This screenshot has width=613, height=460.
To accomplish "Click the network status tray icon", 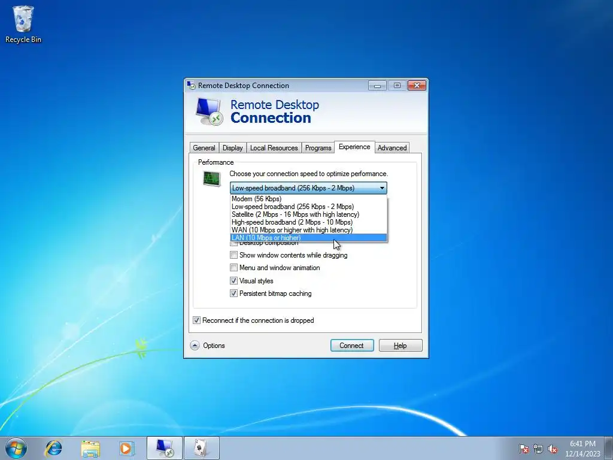I will [538, 449].
